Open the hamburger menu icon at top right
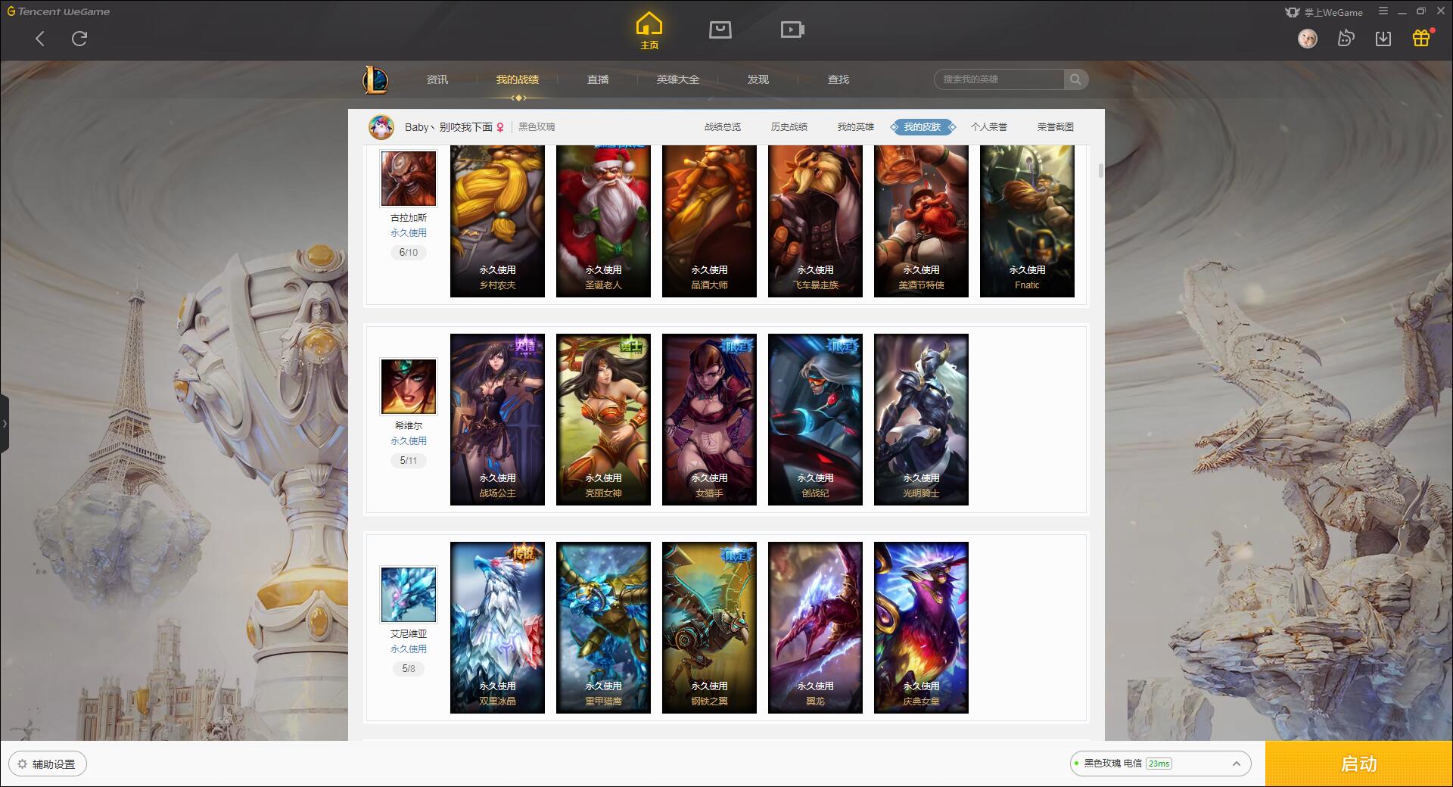The image size is (1453, 787). coord(1383,11)
